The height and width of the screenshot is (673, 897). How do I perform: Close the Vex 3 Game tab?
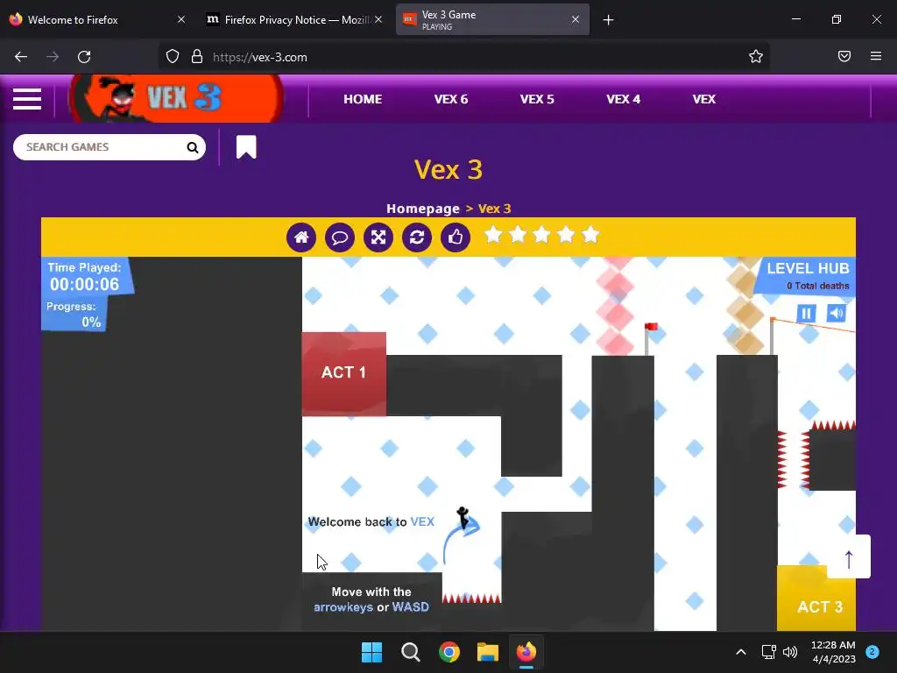[x=576, y=19]
